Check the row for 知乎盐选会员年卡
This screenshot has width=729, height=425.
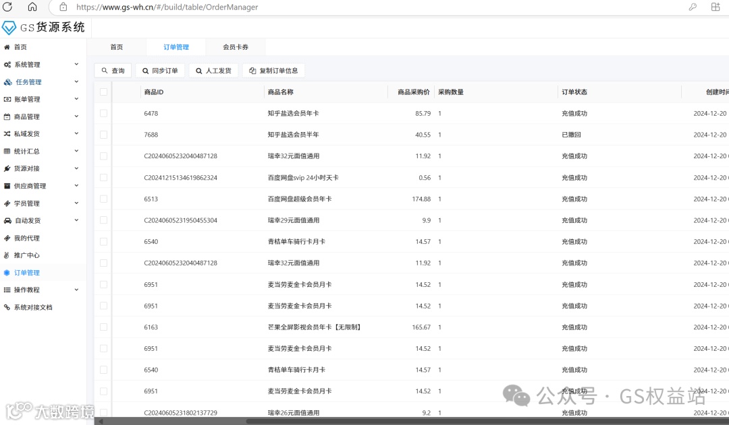[103, 113]
